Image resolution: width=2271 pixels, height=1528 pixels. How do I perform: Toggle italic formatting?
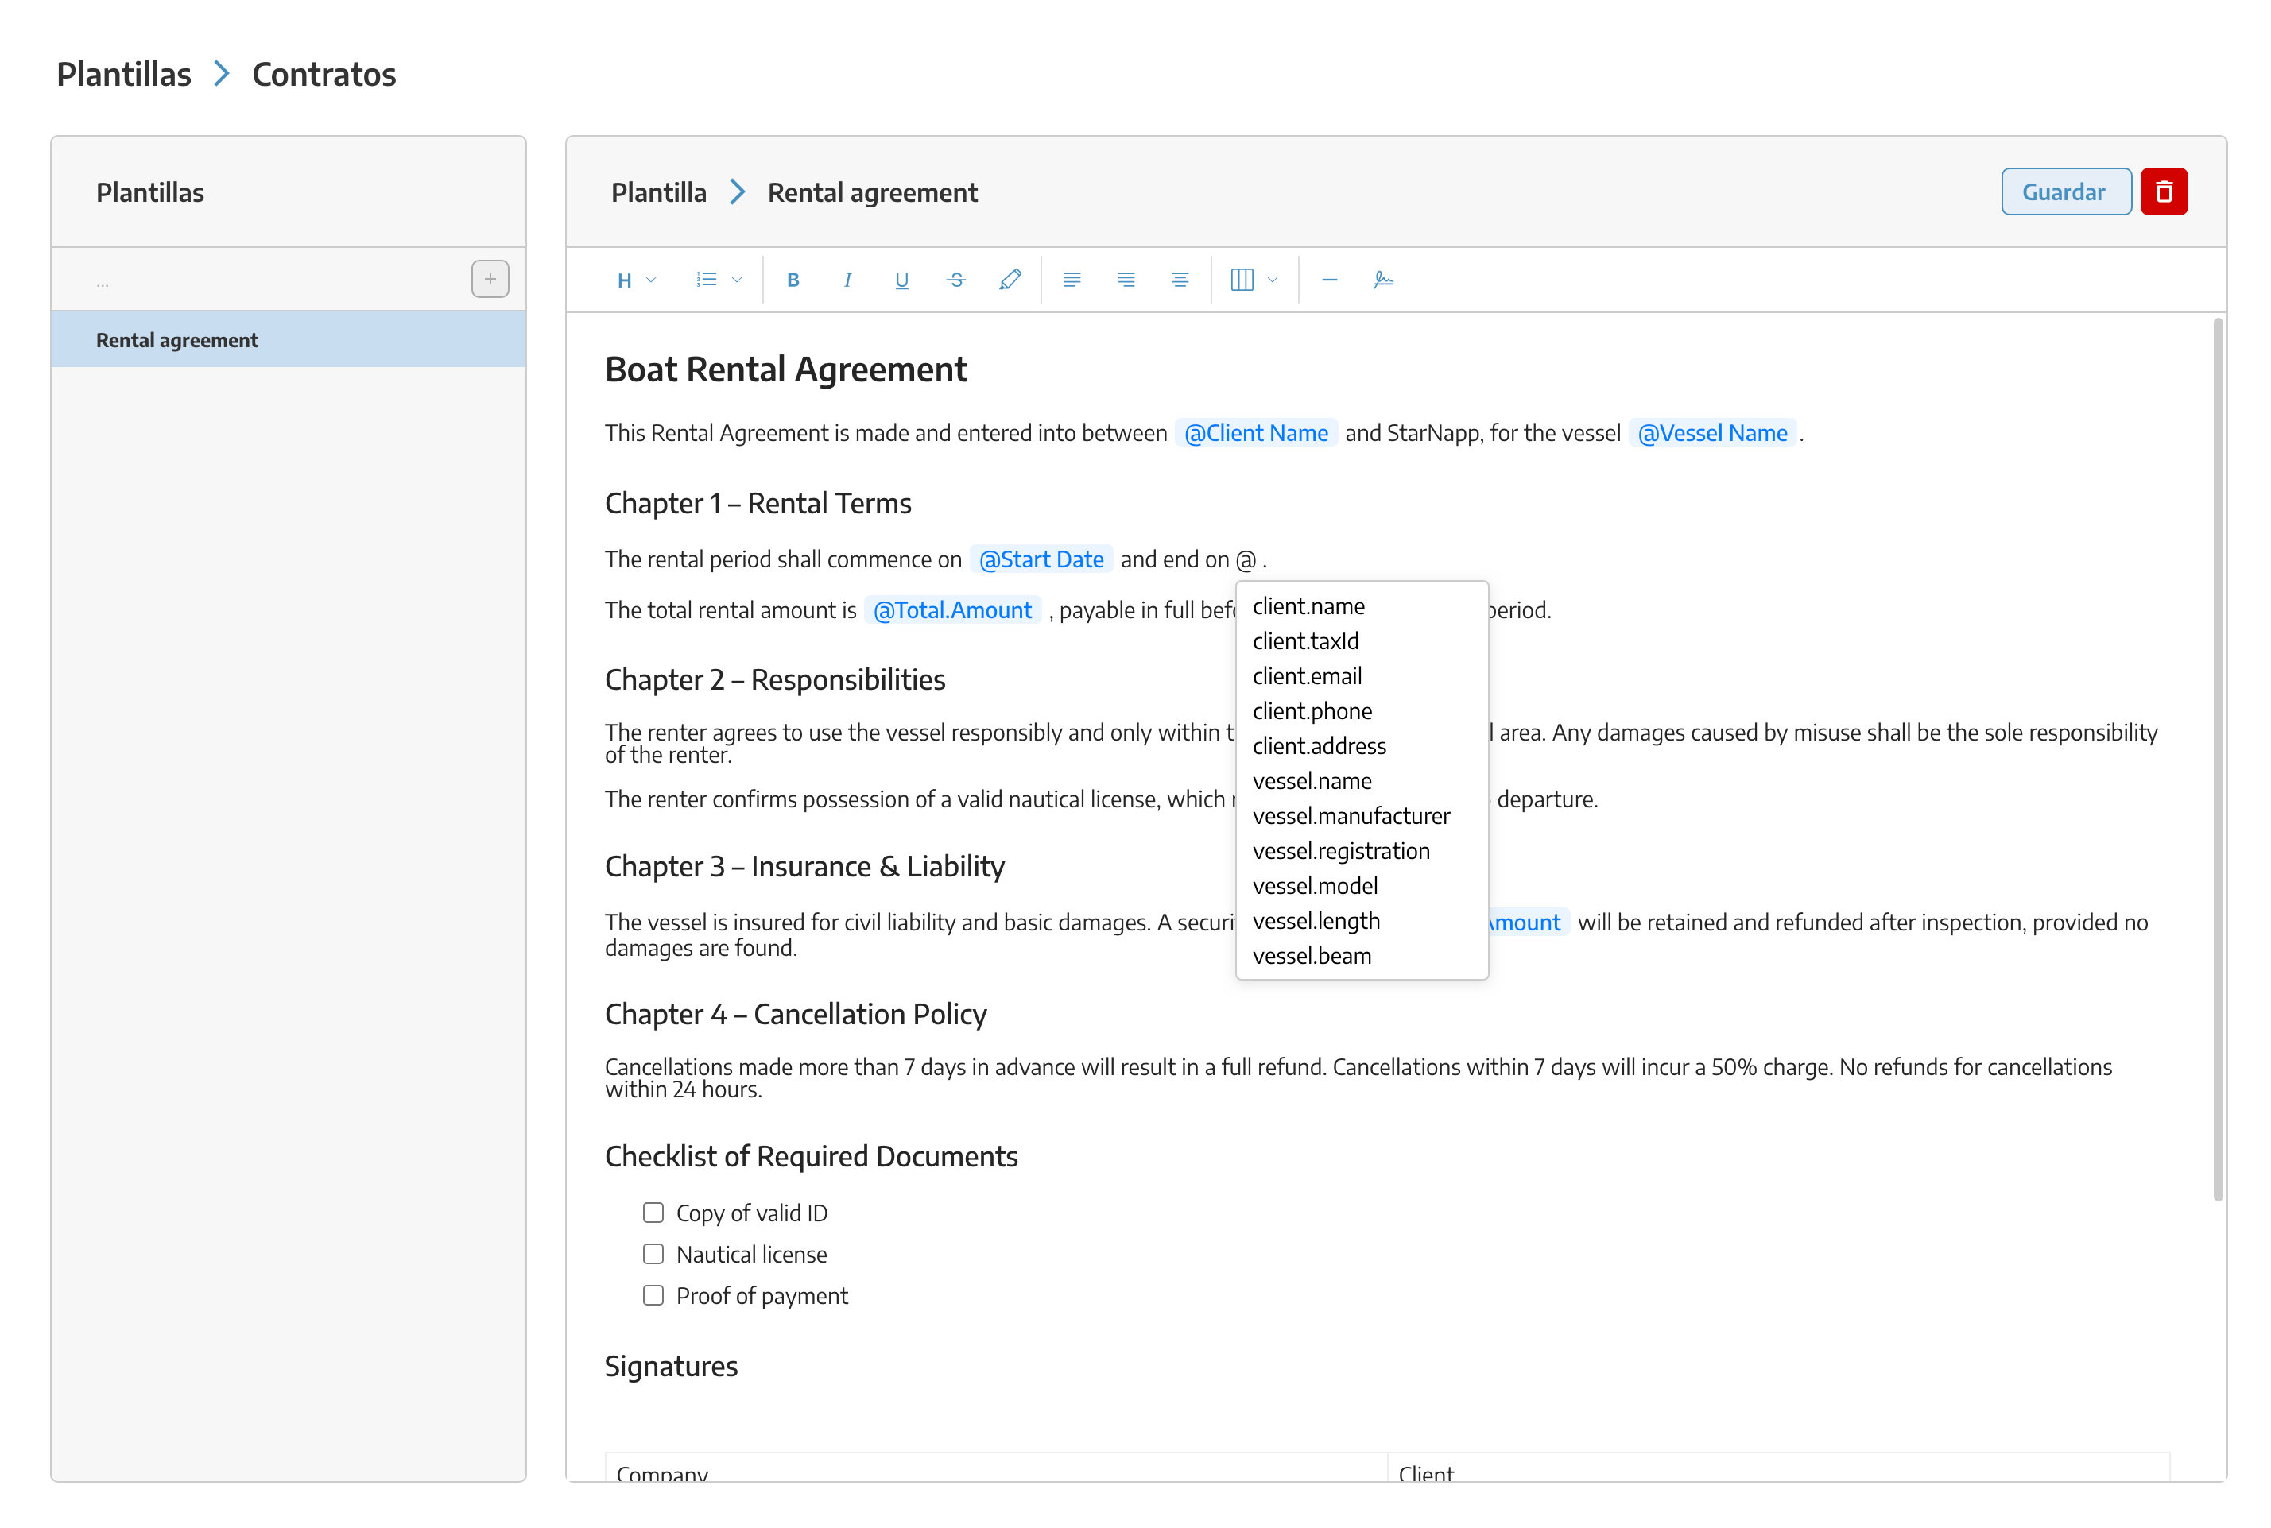847,280
